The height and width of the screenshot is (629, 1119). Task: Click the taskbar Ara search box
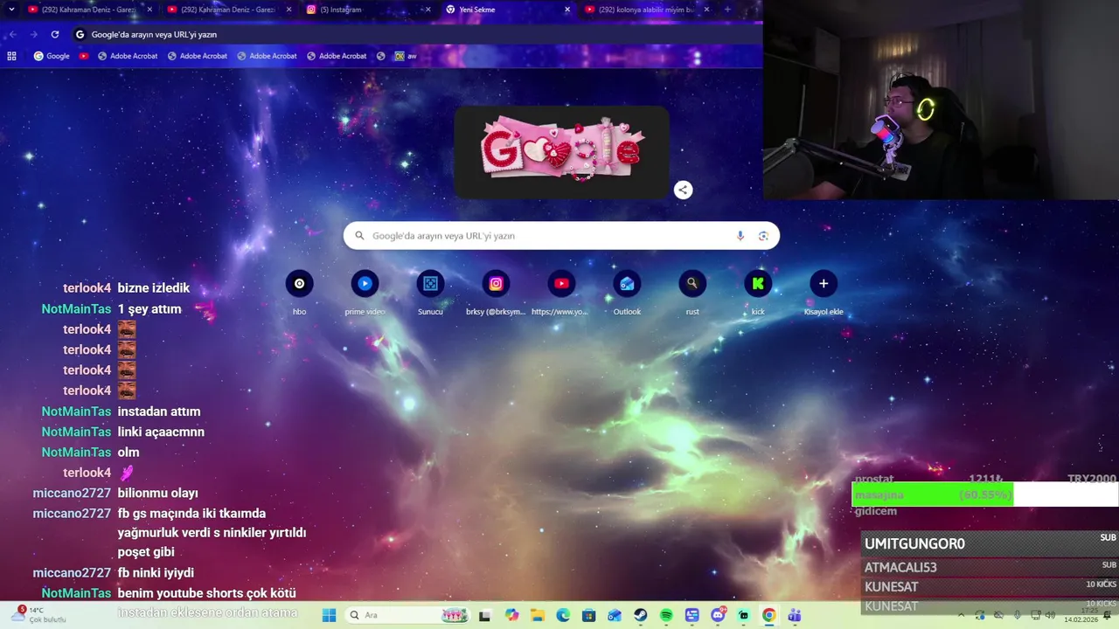point(407,615)
